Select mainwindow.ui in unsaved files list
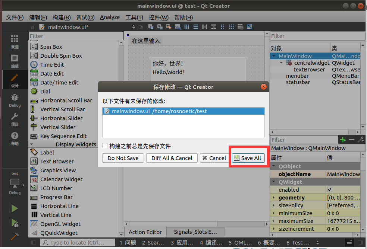 point(183,111)
